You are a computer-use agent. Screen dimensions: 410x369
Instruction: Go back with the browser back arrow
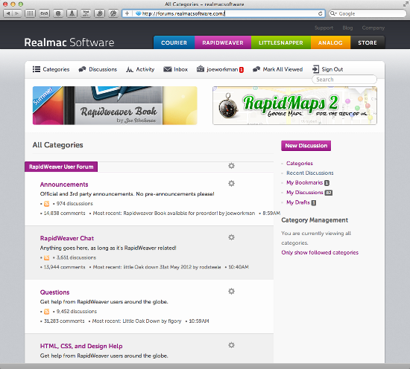point(8,13)
